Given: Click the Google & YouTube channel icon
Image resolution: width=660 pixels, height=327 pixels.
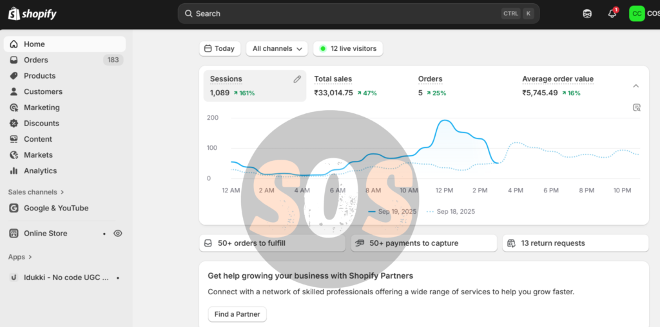Looking at the screenshot, I should coord(14,208).
